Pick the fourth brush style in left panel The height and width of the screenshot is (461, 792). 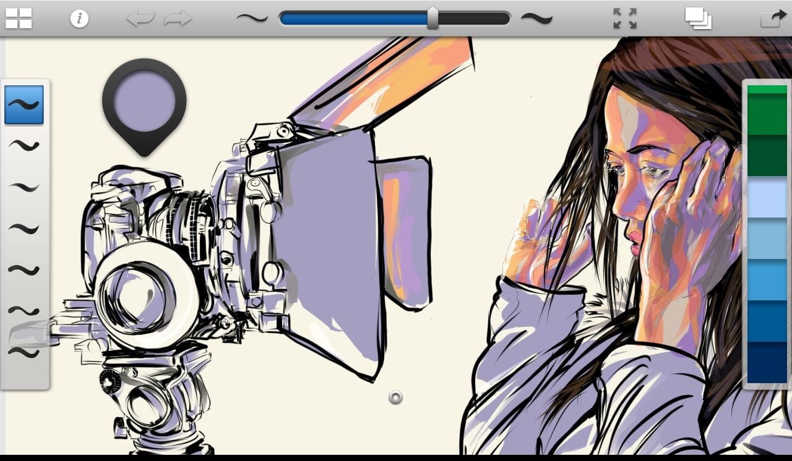(x=24, y=229)
